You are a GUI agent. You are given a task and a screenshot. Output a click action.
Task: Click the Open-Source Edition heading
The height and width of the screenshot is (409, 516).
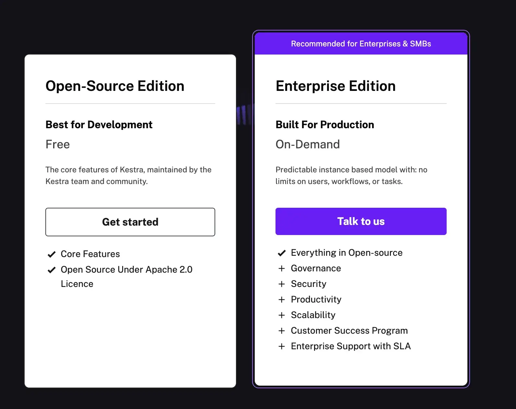click(115, 86)
